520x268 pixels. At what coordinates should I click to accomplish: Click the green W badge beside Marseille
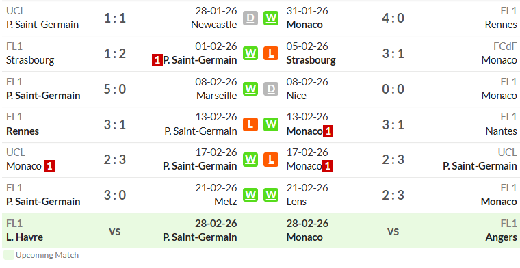pyautogui.click(x=250, y=89)
